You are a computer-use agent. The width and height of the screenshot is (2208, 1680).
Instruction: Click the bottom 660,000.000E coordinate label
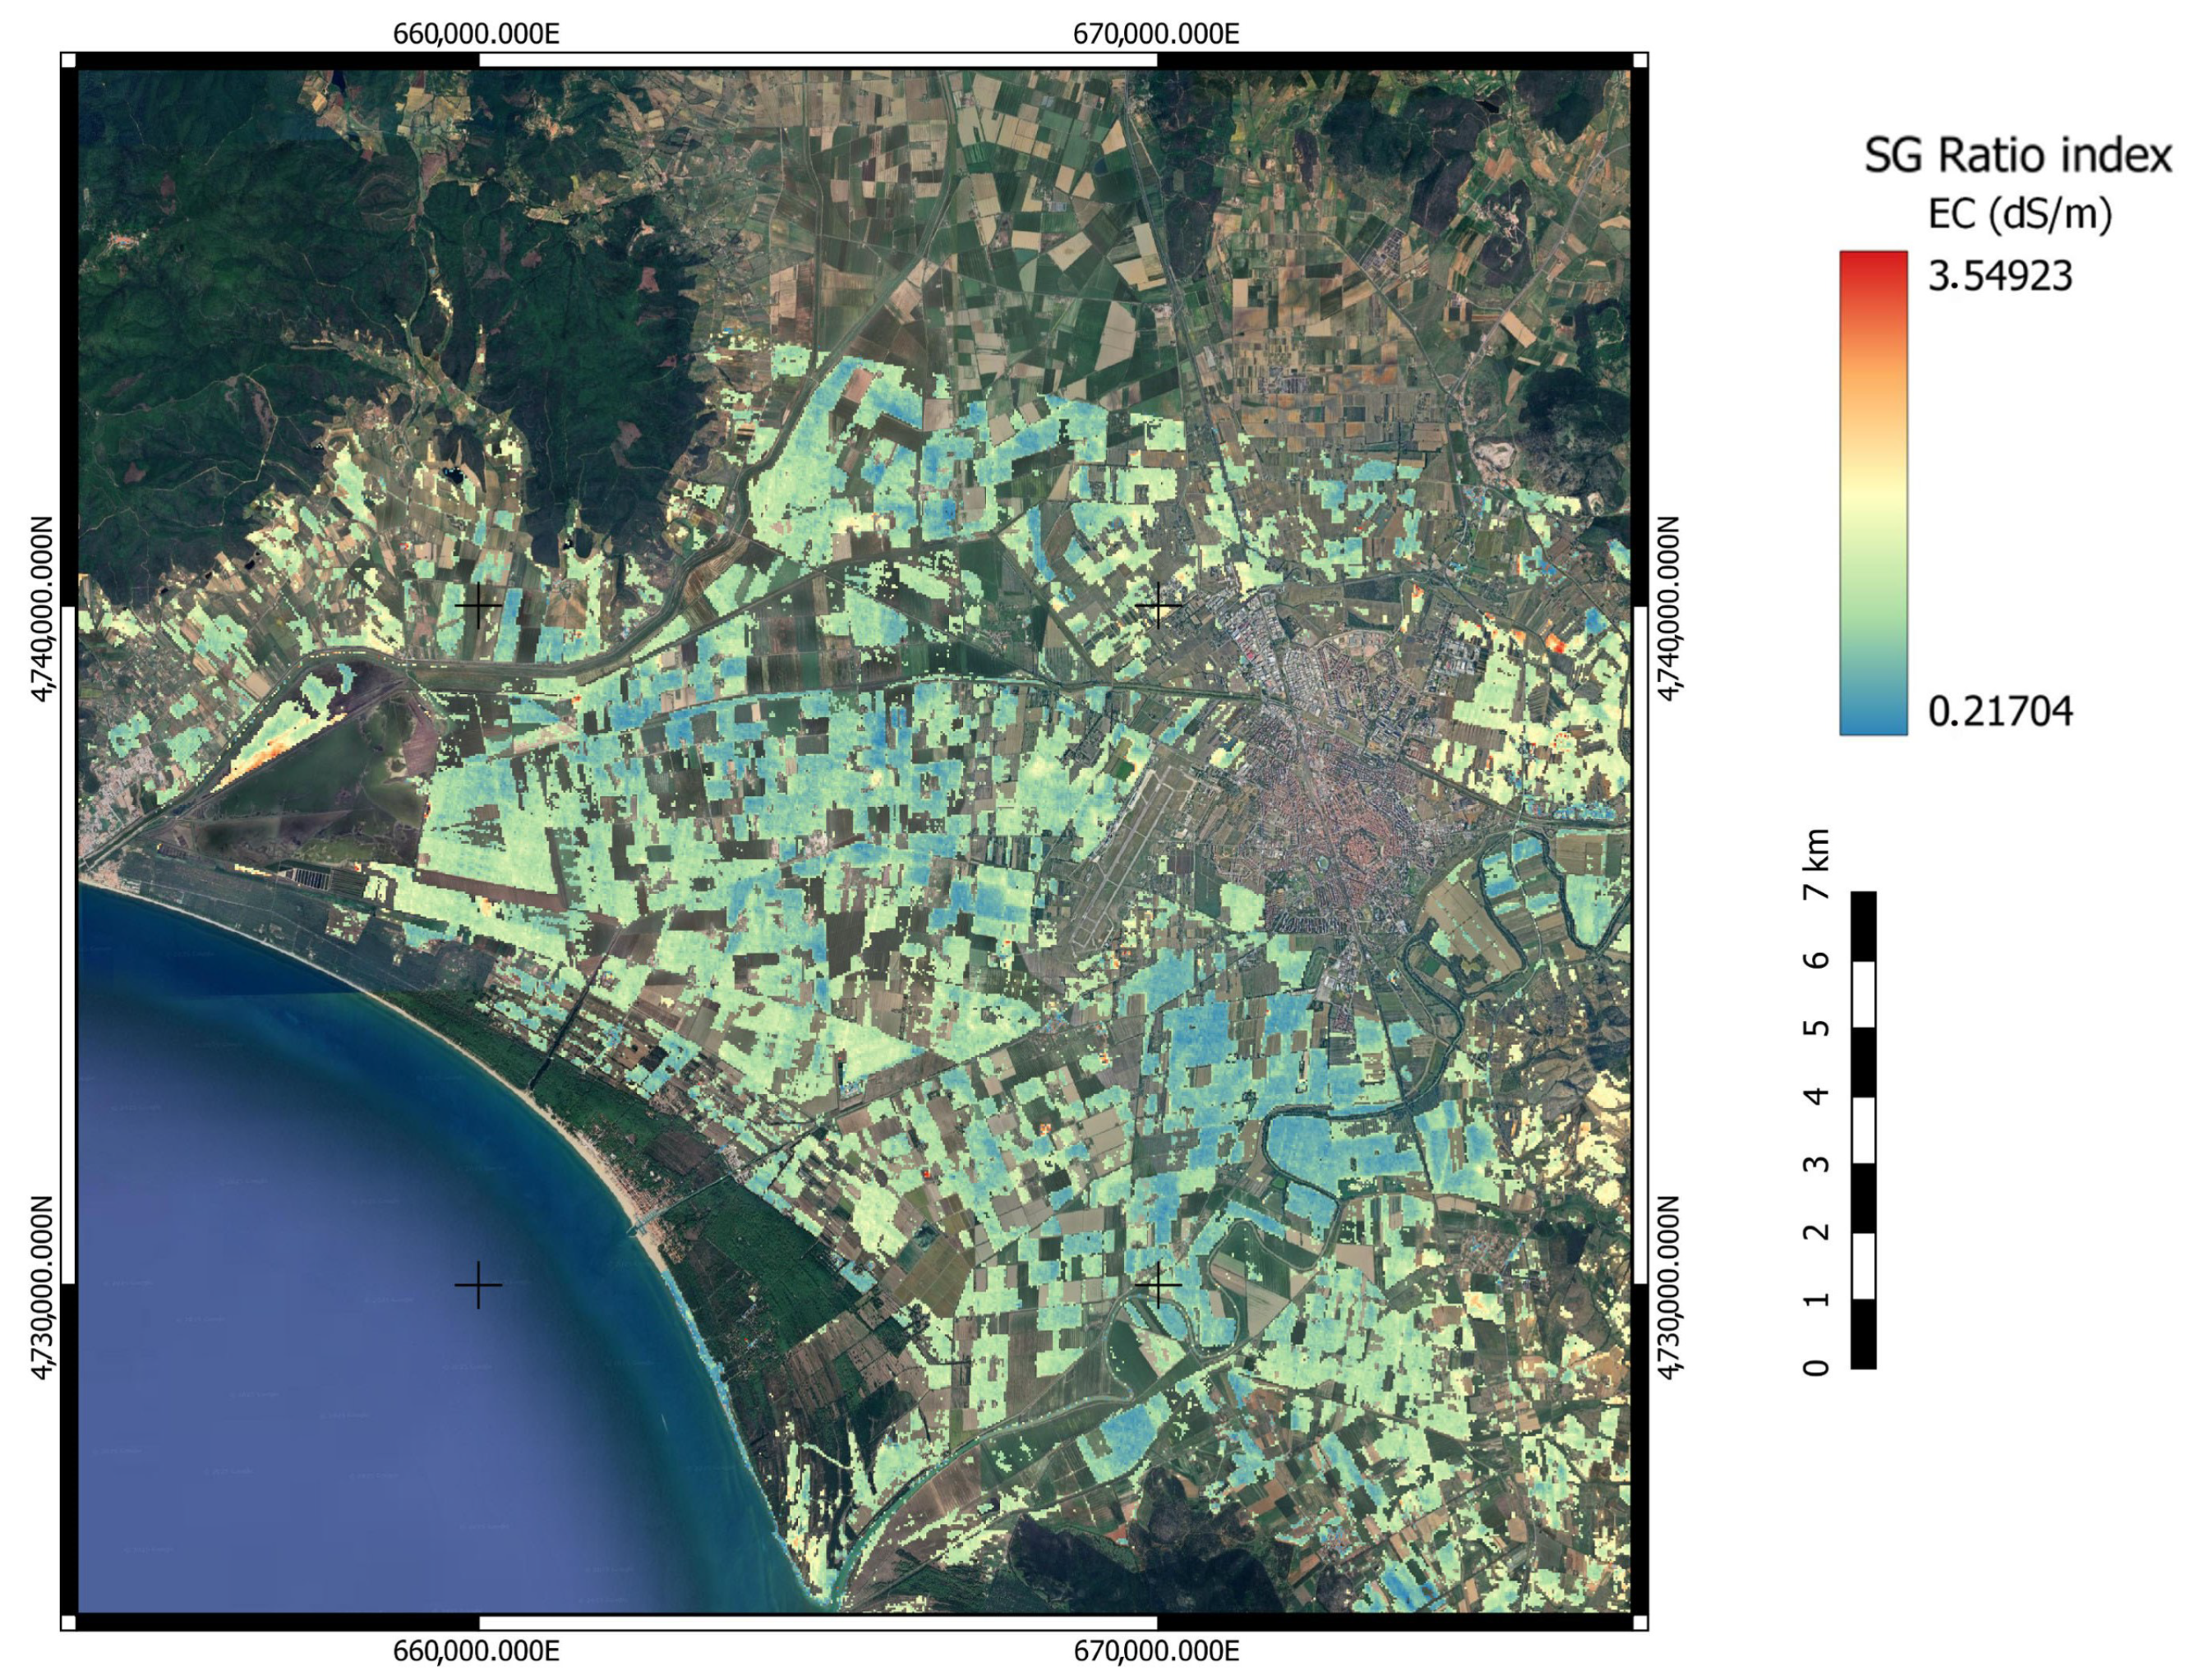click(x=476, y=1651)
